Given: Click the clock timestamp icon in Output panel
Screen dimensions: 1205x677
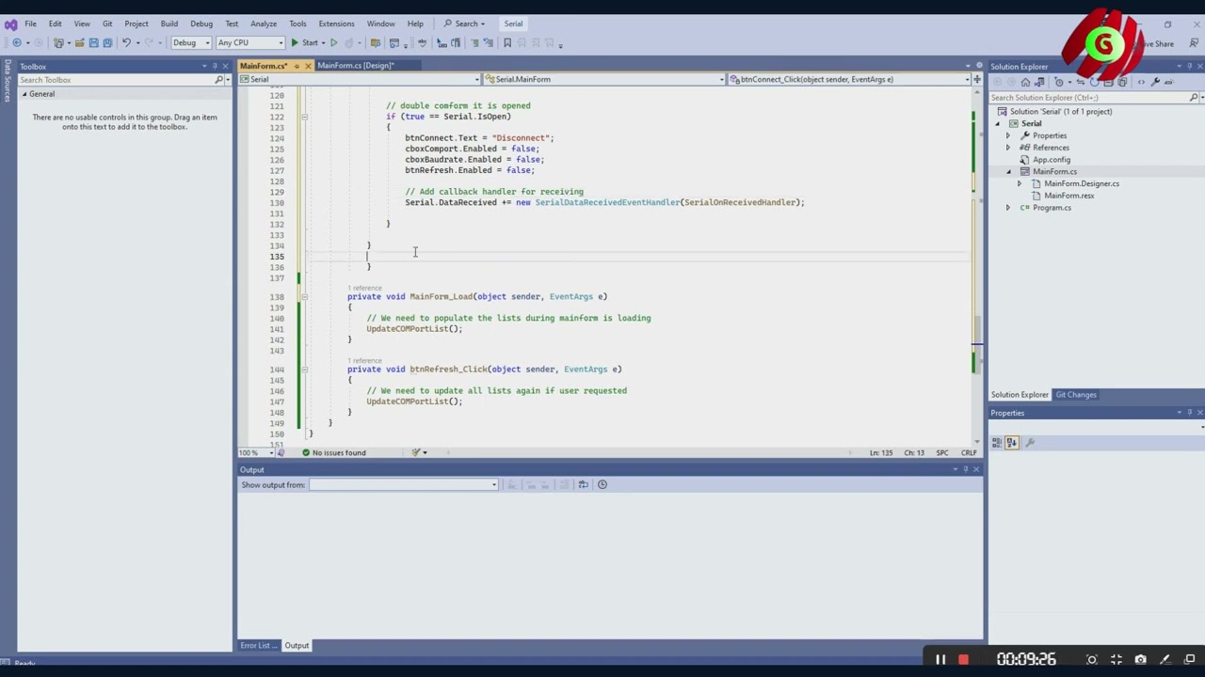Looking at the screenshot, I should tap(602, 484).
